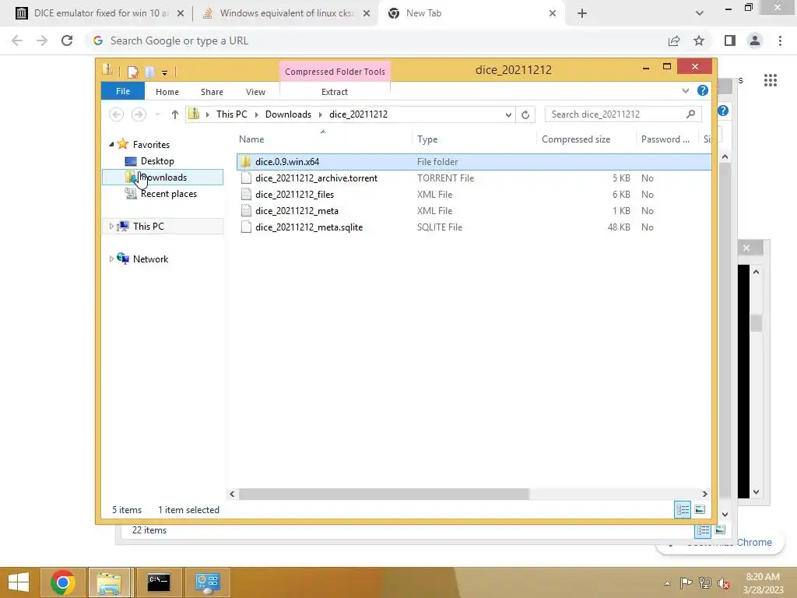This screenshot has width=797, height=598.
Task: Click Explorer's forward navigation arrow
Action: tap(139, 114)
